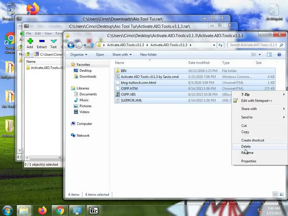The image size is (288, 216).
Task: Open KMSpico archive on desktop
Action: pos(8,70)
